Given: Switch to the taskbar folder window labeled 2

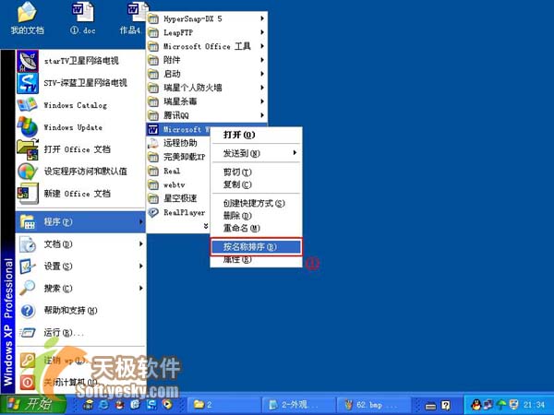Looking at the screenshot, I should click(x=224, y=405).
